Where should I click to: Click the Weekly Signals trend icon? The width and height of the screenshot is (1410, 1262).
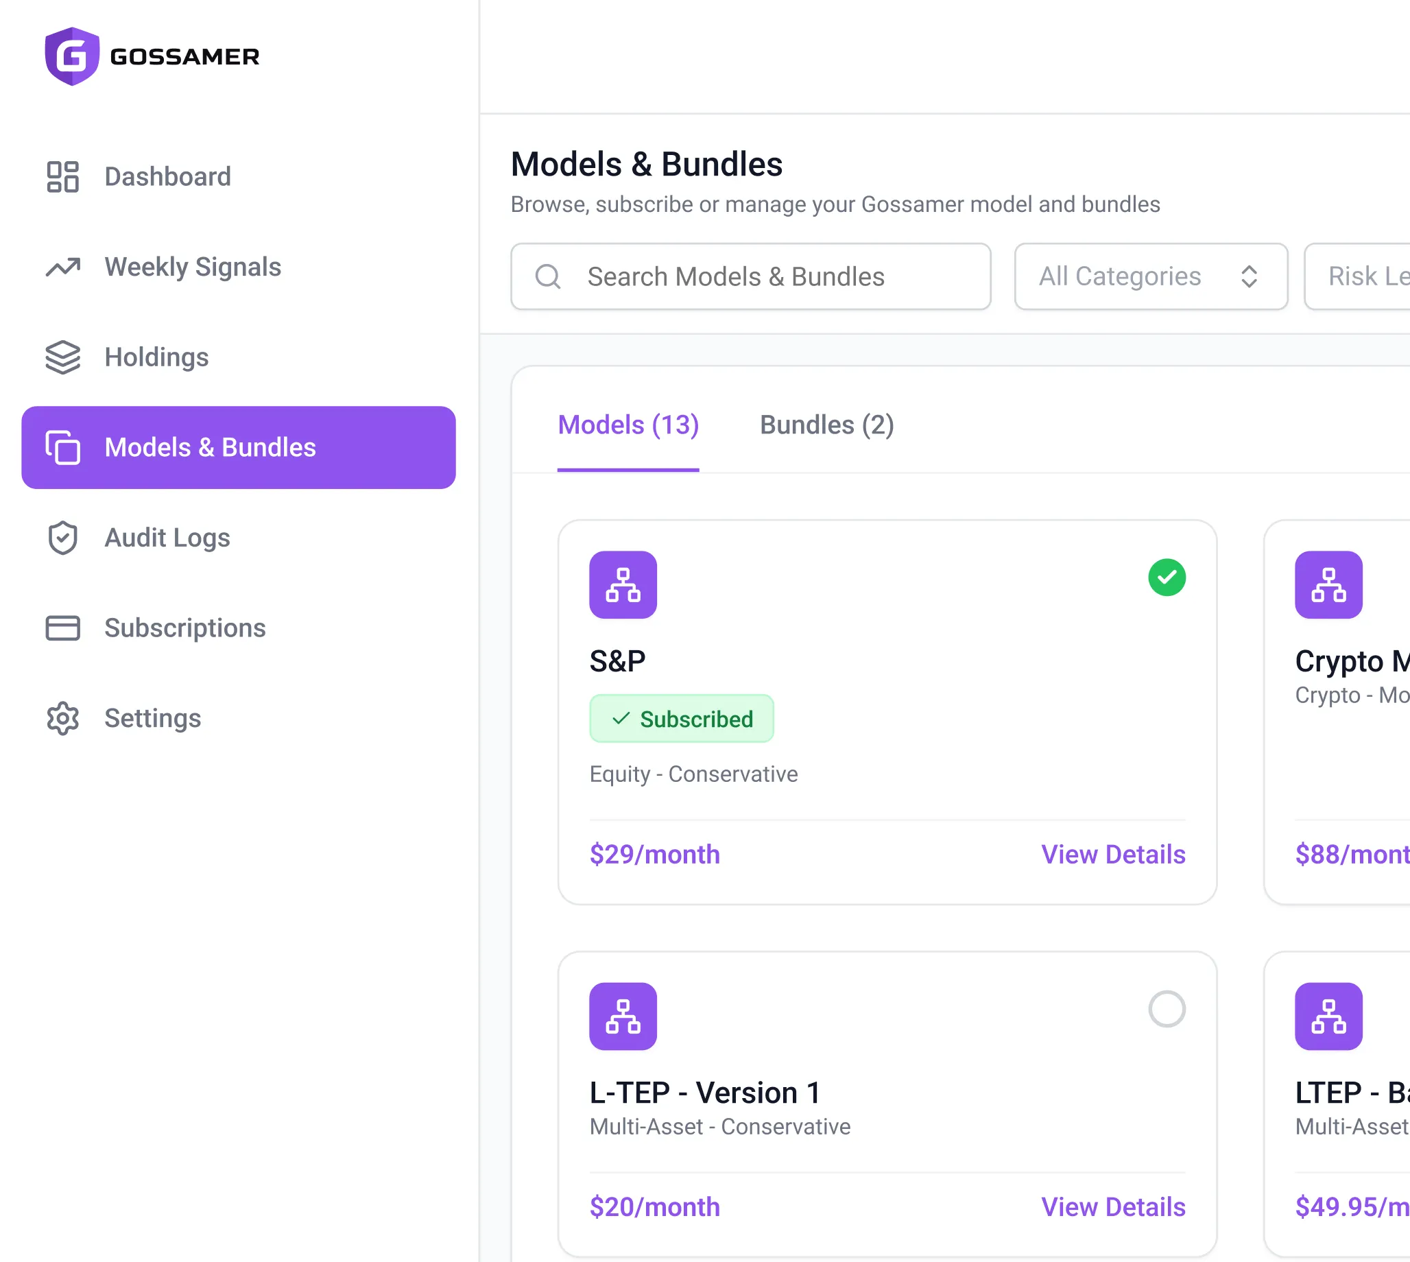pyautogui.click(x=62, y=267)
